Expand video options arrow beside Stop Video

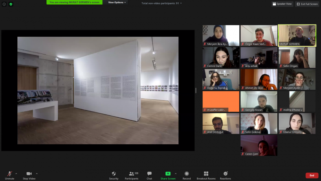click(37, 174)
